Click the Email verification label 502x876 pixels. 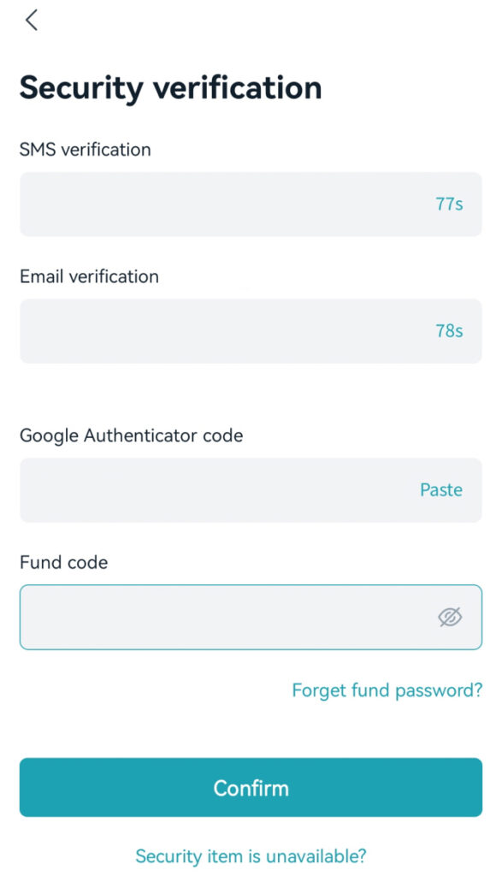point(89,276)
